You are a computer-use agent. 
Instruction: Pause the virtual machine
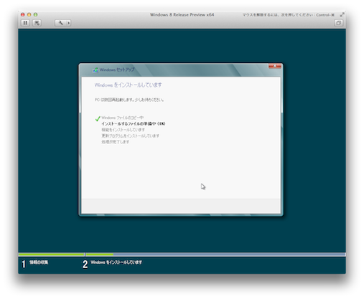(25, 23)
